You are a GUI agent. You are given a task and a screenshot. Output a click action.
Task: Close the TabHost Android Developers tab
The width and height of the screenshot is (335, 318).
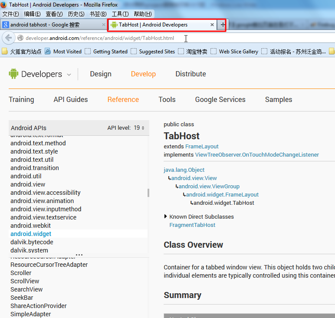212,25
